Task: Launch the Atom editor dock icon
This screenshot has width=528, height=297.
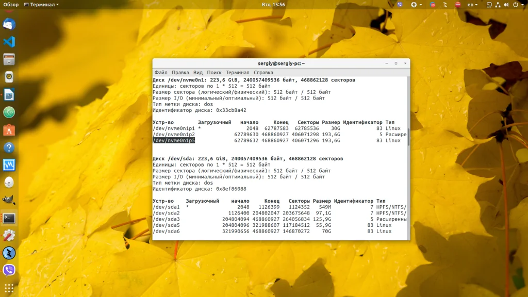Action: [9, 112]
